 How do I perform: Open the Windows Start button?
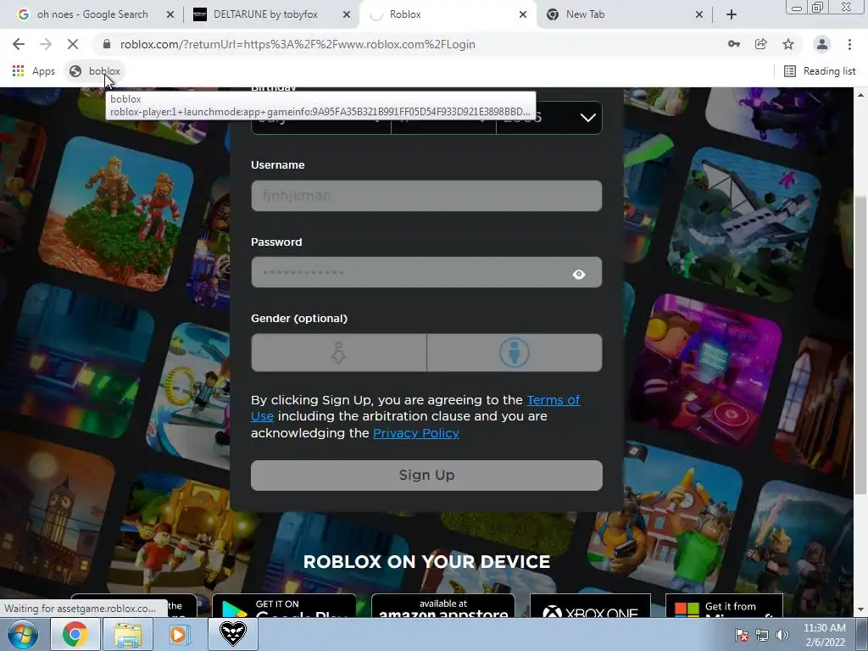click(x=22, y=634)
